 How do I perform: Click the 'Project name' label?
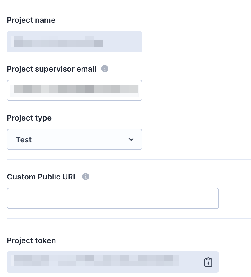click(x=31, y=20)
